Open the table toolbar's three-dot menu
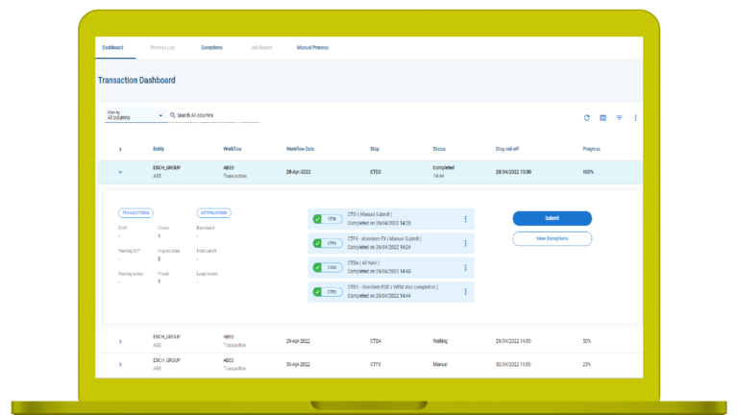The height and width of the screenshot is (415, 738). click(635, 118)
